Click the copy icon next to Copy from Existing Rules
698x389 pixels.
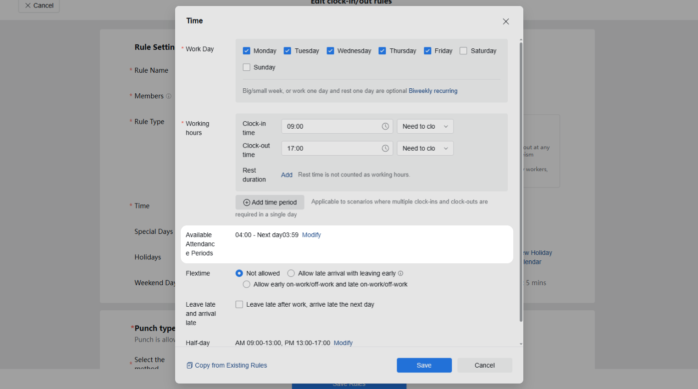tap(190, 366)
